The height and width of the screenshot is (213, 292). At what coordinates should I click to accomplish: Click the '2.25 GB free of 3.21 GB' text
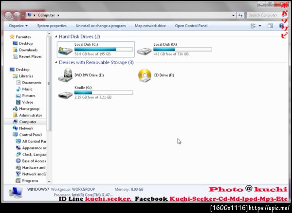(x=93, y=97)
